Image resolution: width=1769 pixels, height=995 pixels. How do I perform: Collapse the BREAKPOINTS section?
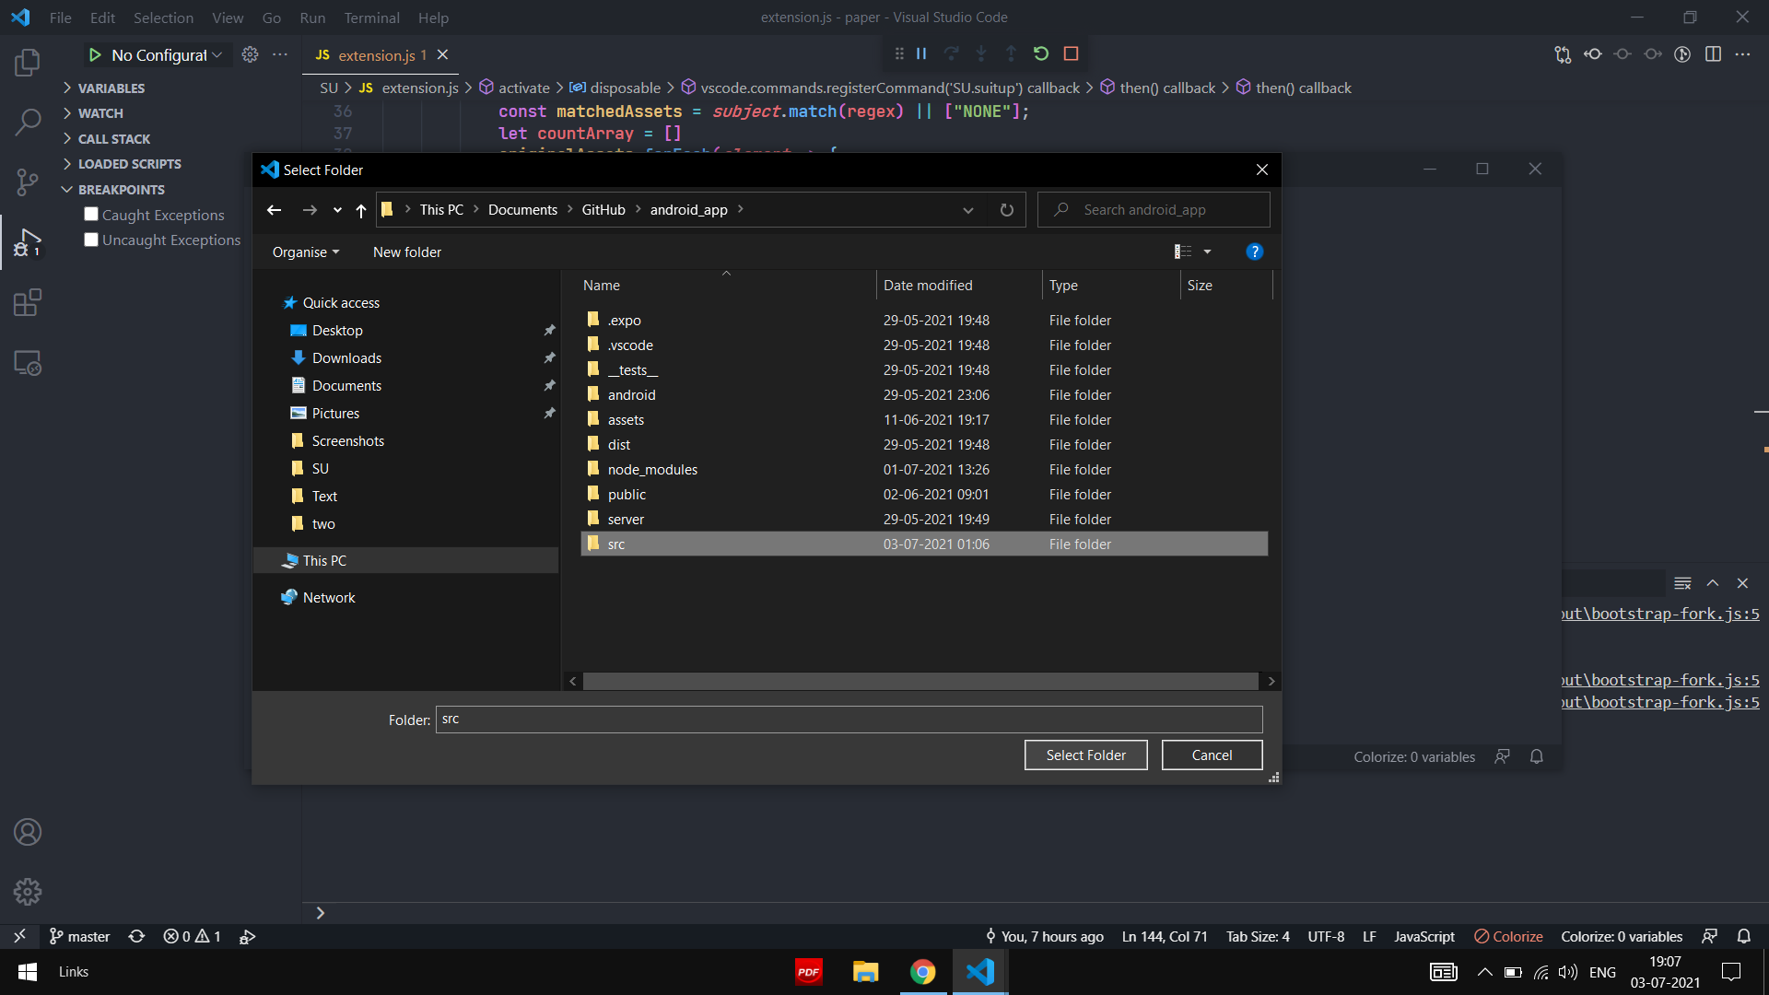click(121, 190)
